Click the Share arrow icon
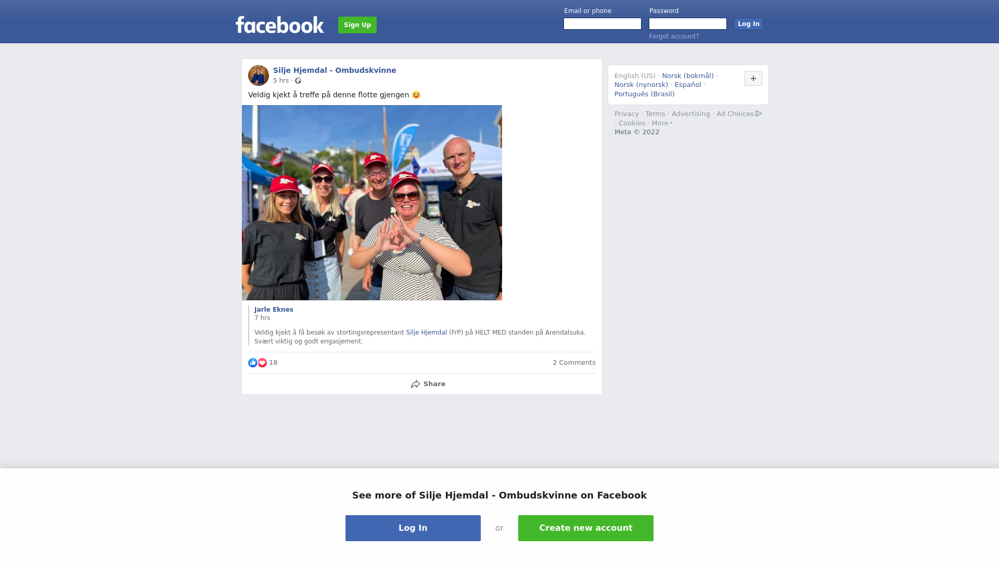This screenshot has height=562, width=999. [415, 384]
